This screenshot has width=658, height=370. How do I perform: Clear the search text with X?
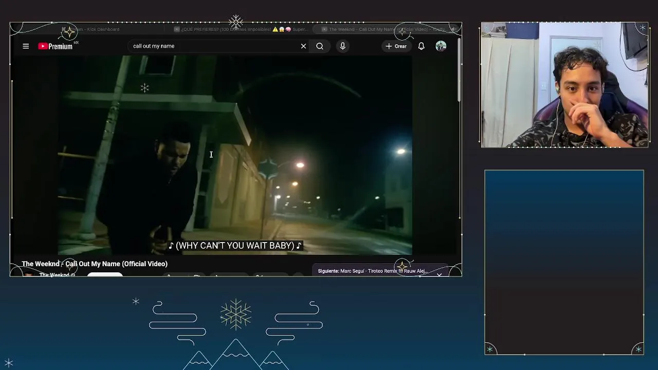tap(303, 46)
